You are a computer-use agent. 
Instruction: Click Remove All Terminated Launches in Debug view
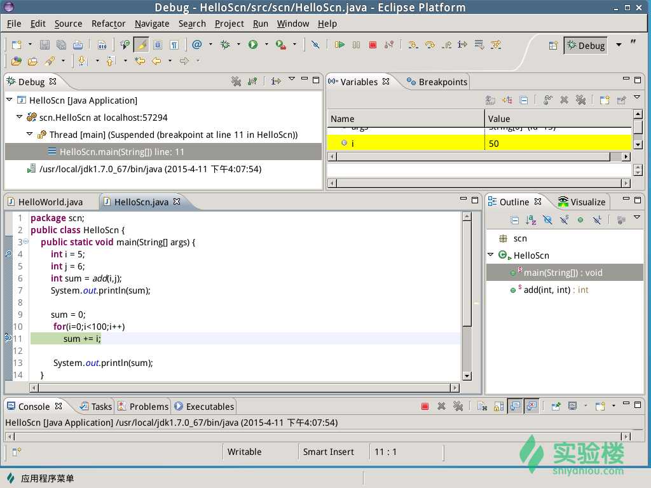[x=236, y=81]
